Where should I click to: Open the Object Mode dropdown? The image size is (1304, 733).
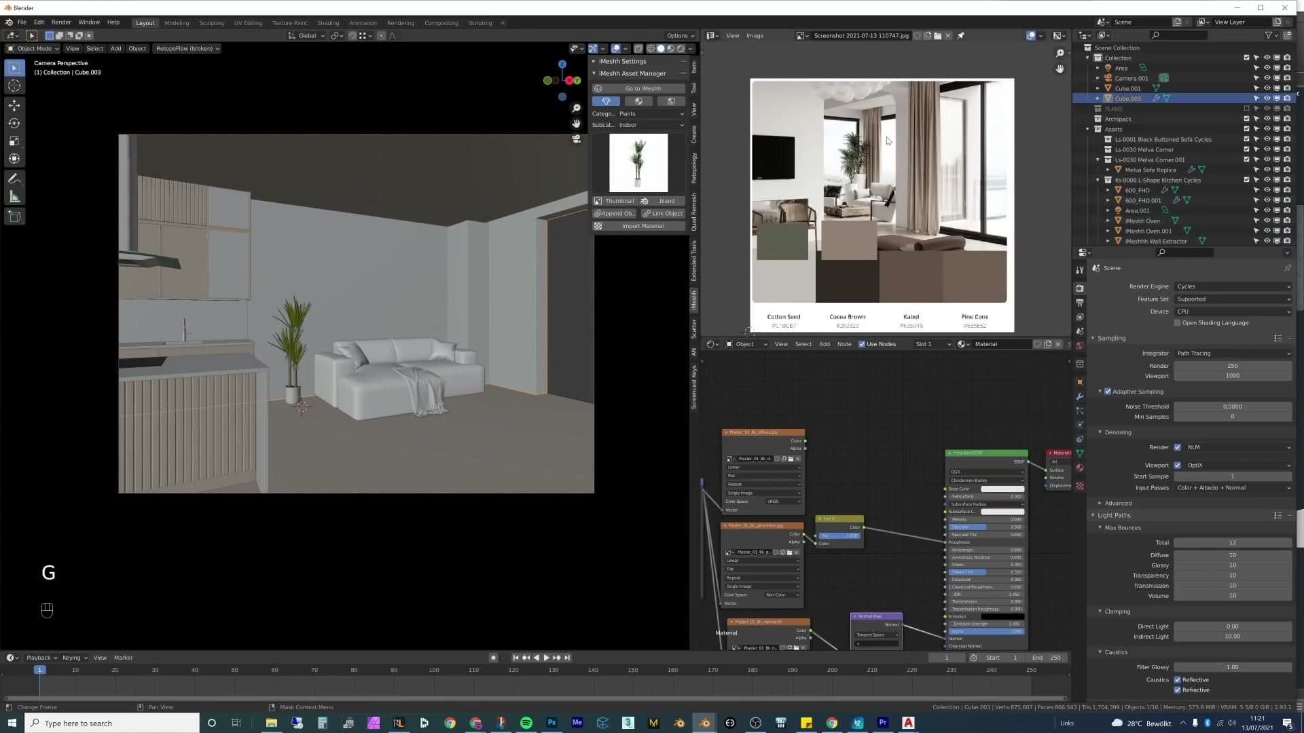[33, 49]
